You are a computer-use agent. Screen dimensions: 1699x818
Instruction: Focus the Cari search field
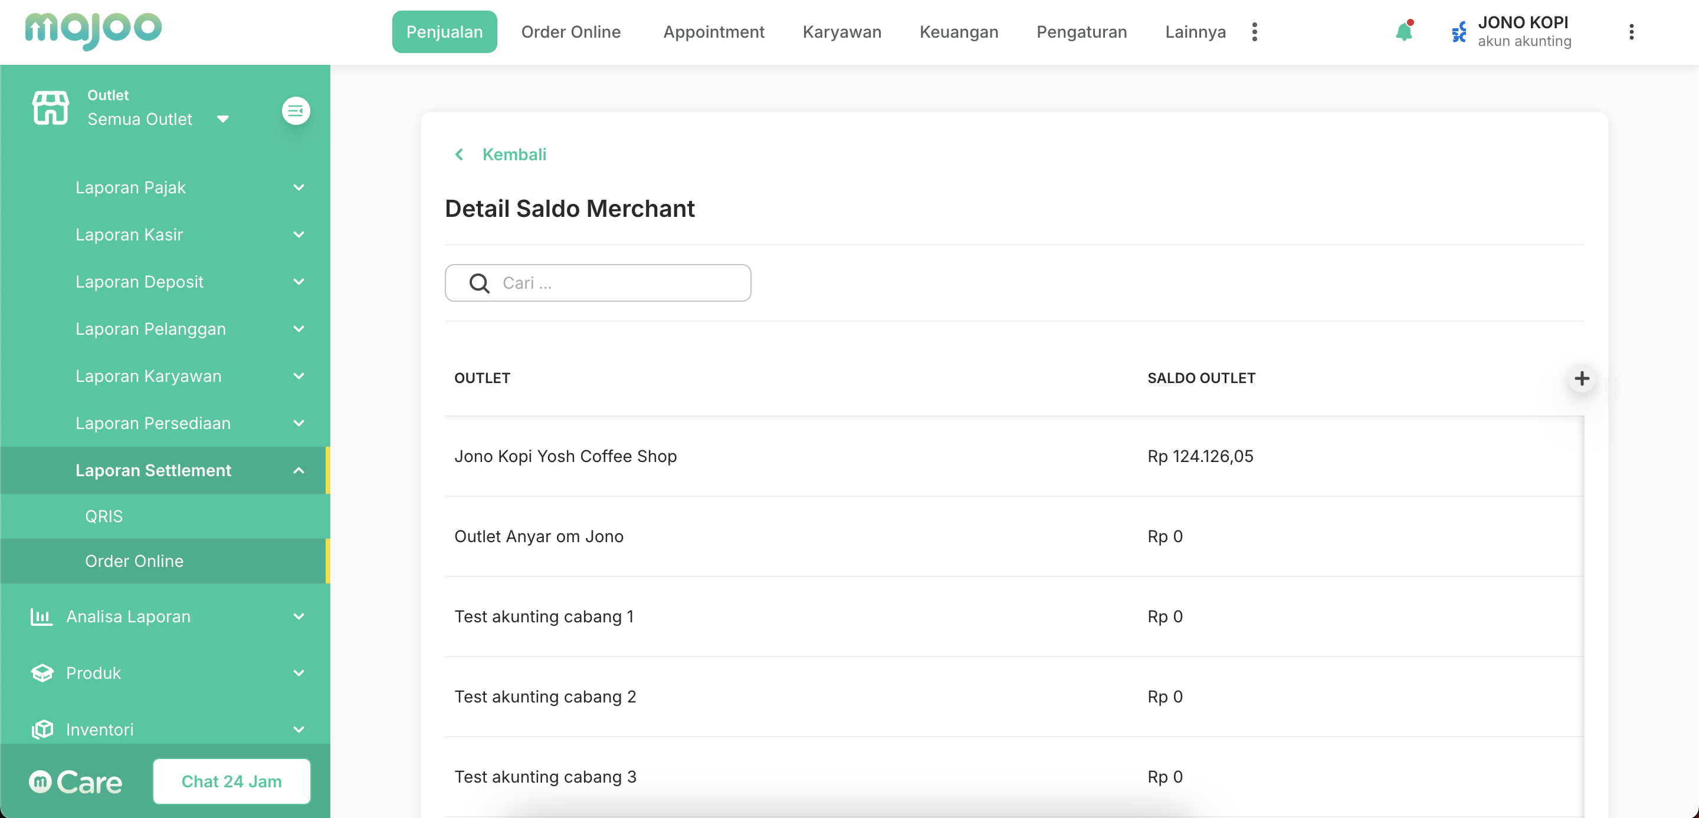(620, 283)
